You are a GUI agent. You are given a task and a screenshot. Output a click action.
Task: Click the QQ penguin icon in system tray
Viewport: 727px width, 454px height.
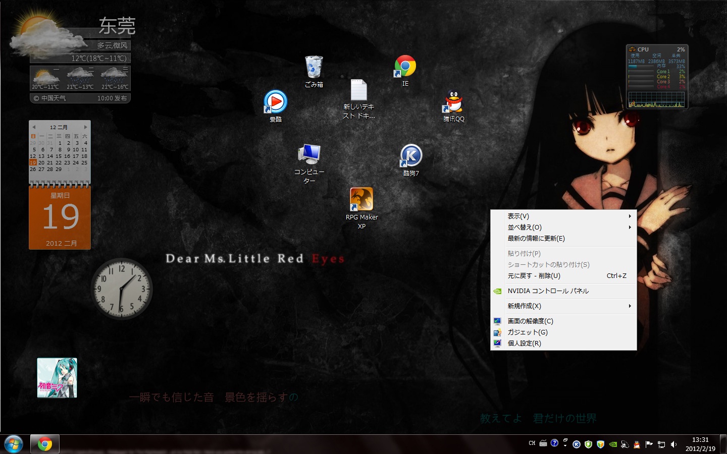click(637, 444)
